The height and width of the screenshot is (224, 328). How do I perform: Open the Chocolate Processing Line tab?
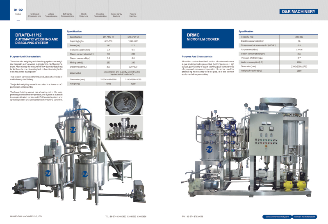(100, 15)
